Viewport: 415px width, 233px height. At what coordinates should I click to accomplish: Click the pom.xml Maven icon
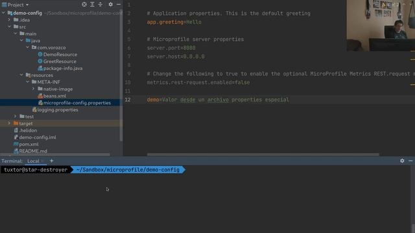(16, 144)
